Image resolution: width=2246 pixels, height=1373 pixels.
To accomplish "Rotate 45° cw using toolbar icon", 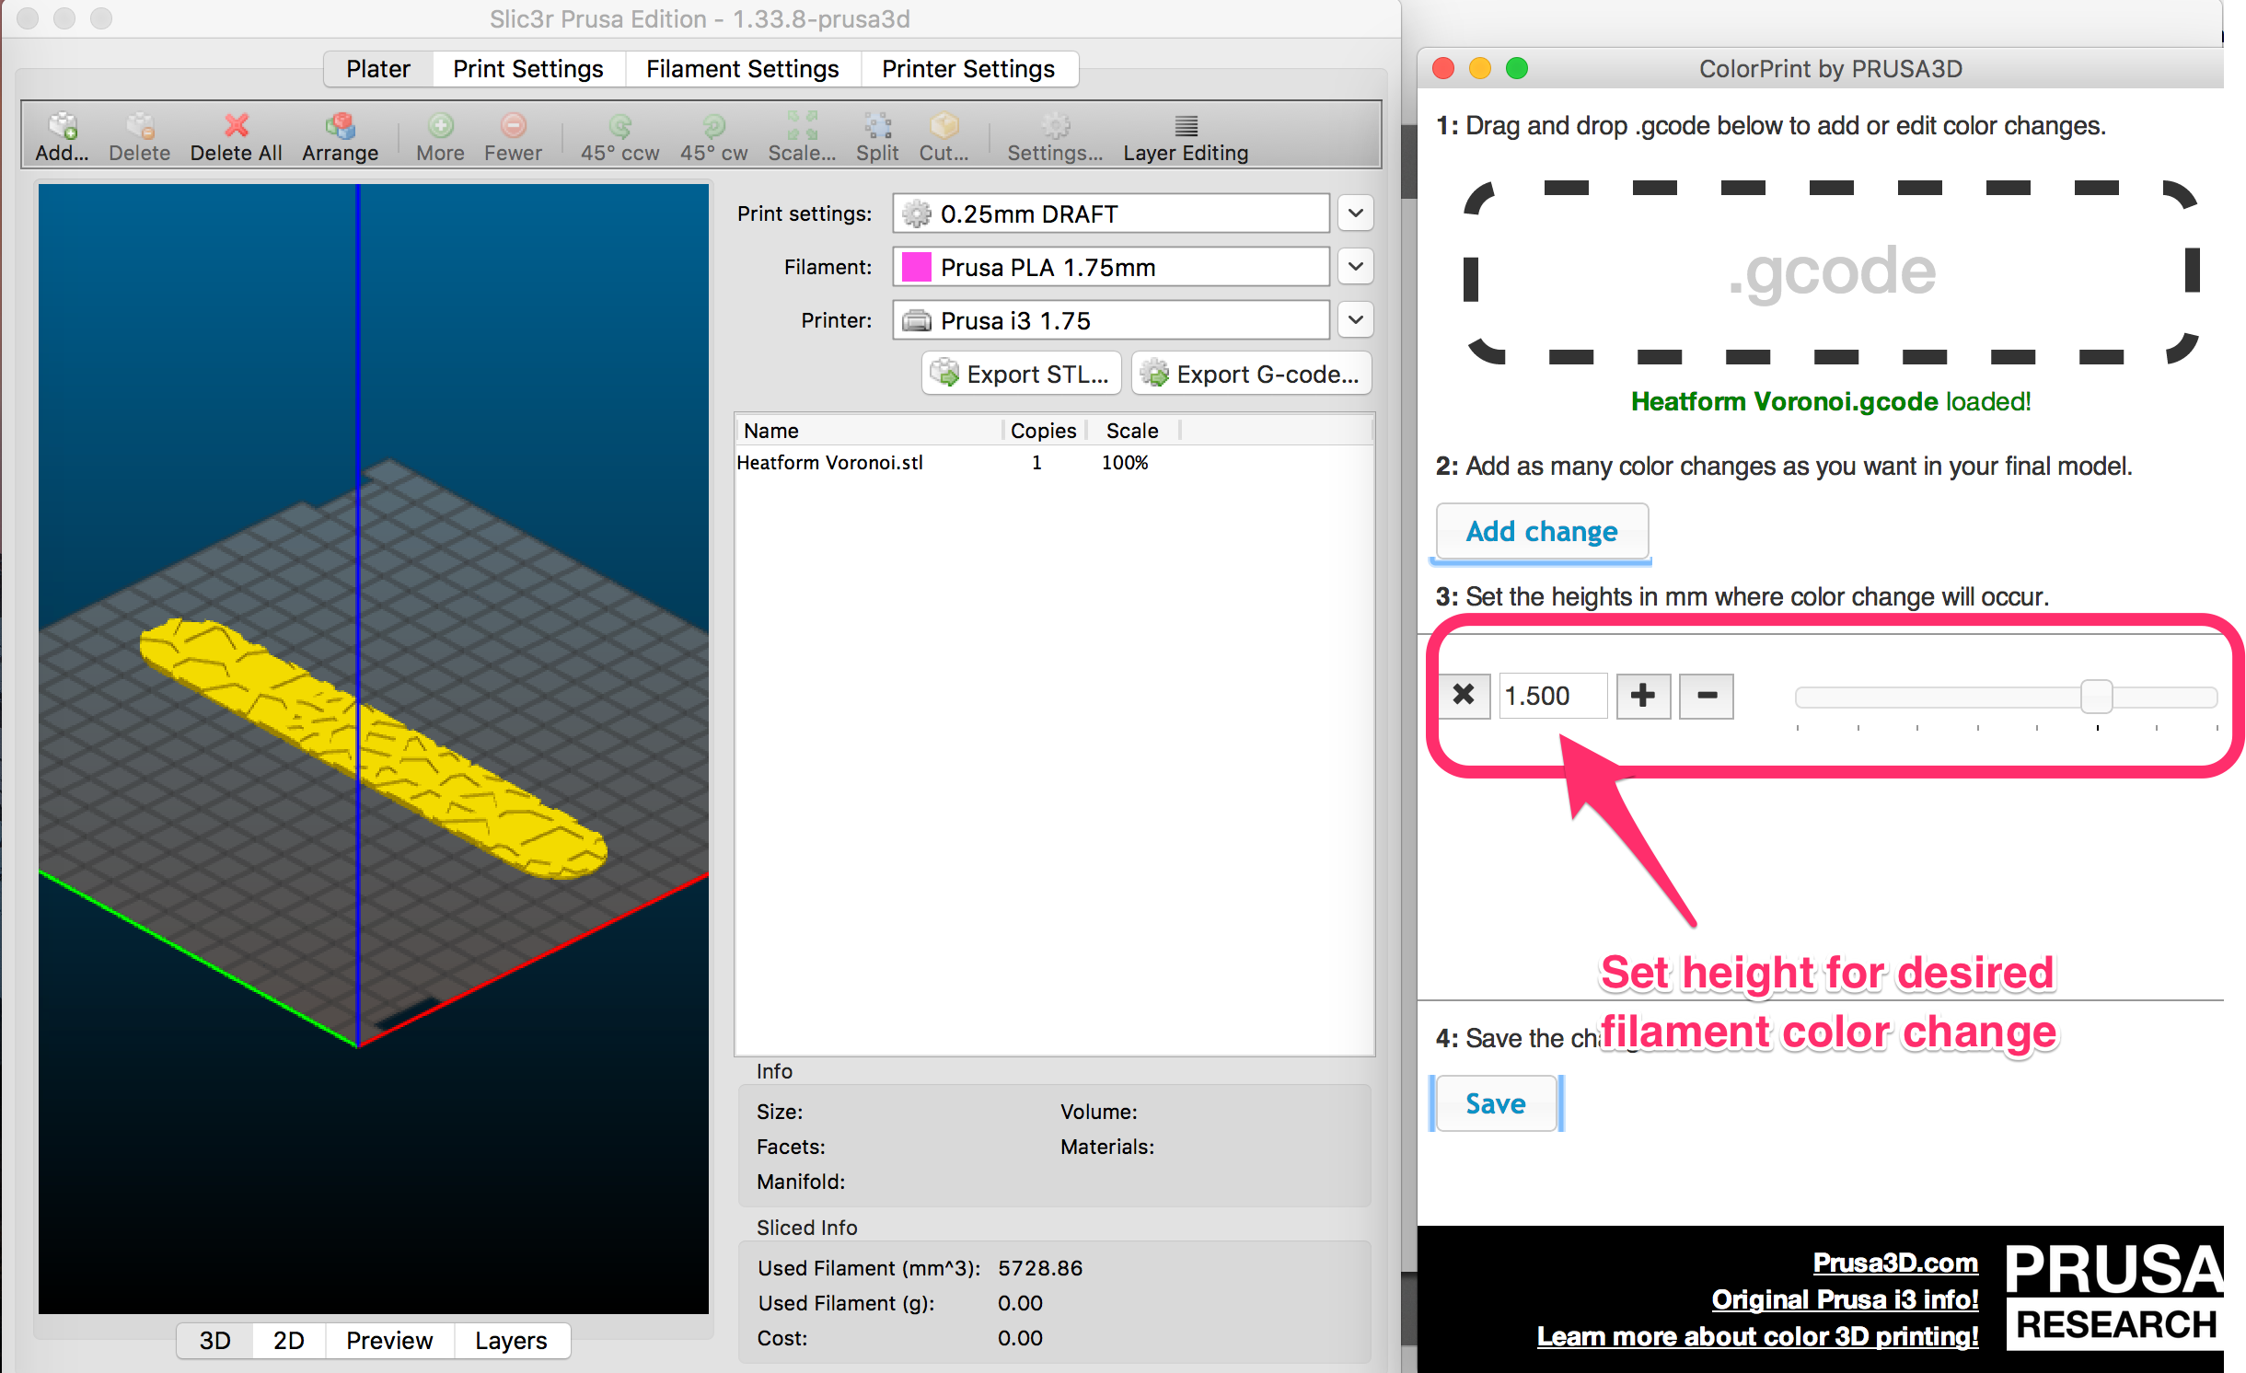I will pos(714,126).
